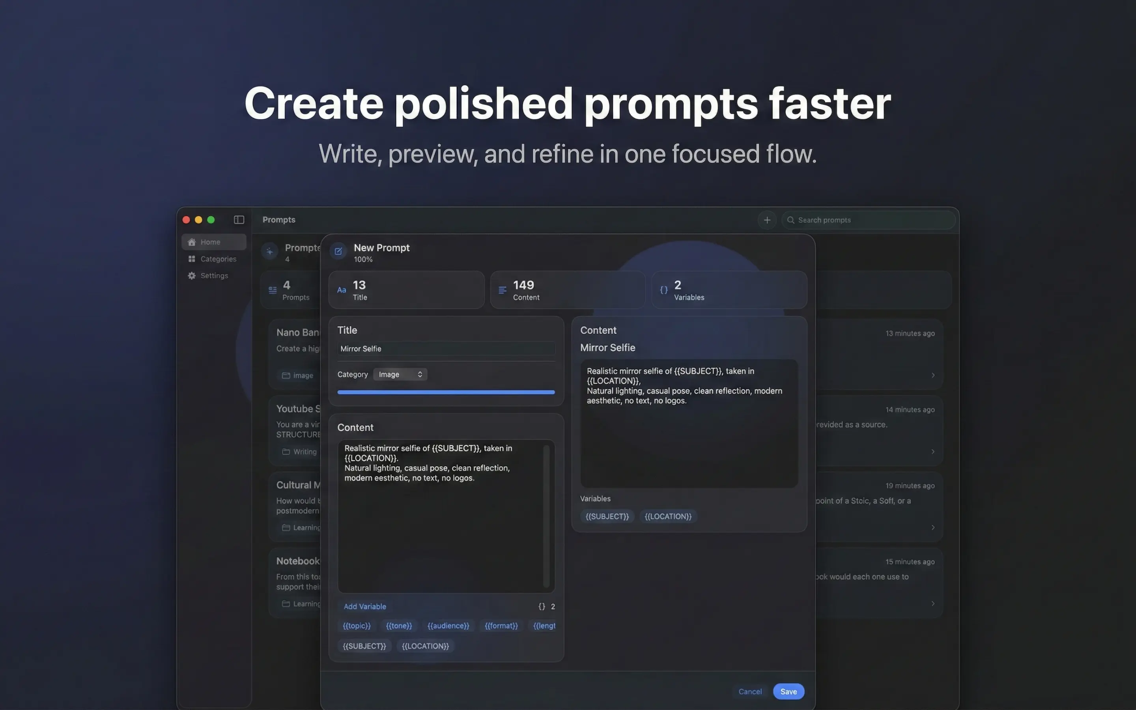Click the braces icon beside the variable counter
The width and height of the screenshot is (1136, 710).
(x=541, y=606)
